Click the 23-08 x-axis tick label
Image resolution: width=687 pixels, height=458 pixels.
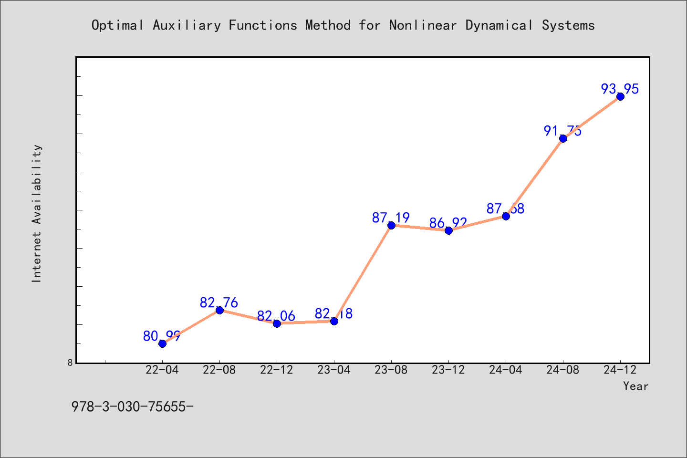(391, 370)
